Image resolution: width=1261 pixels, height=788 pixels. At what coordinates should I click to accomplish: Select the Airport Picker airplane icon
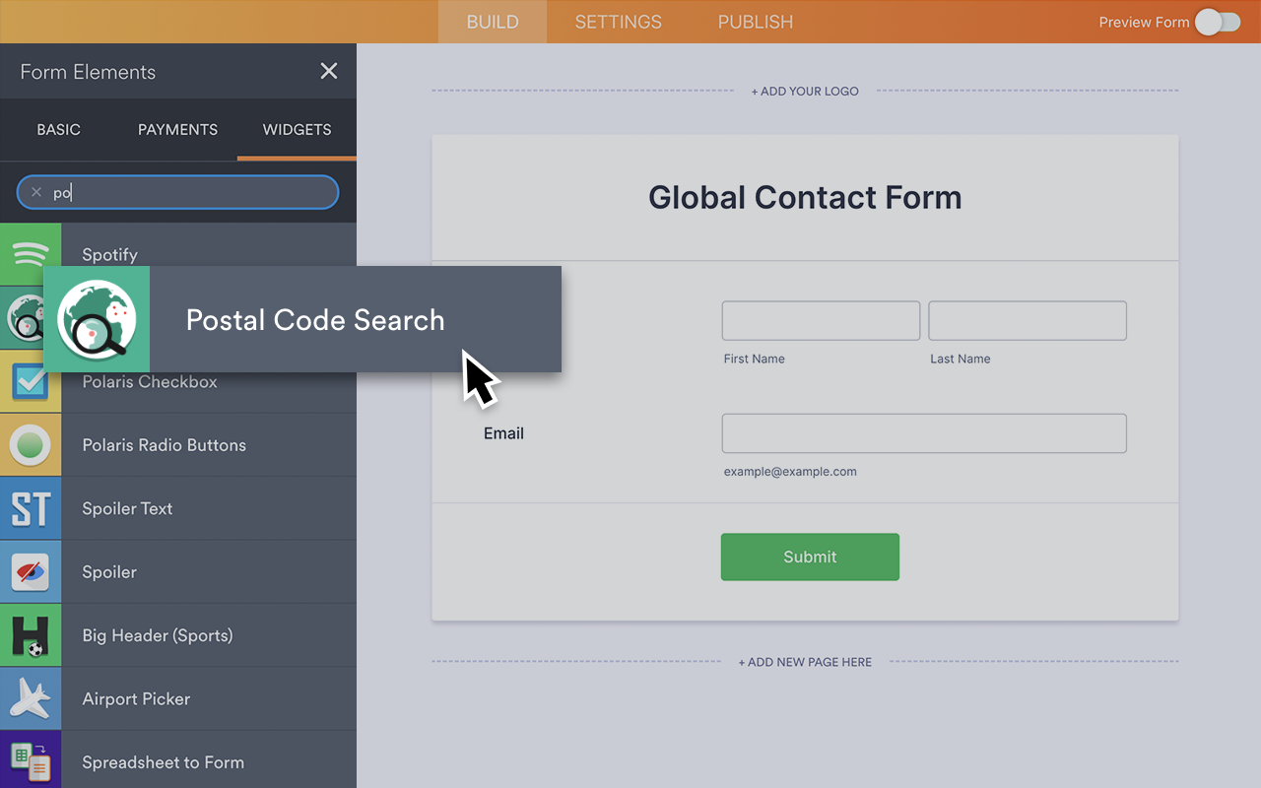click(x=30, y=698)
